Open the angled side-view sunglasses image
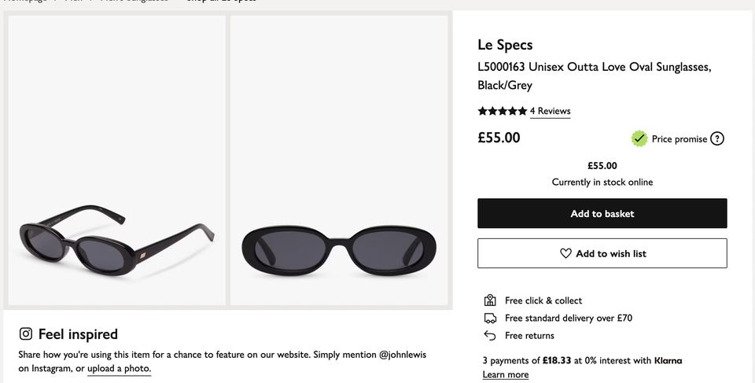Screen dimensions: 755x383 click(x=116, y=160)
